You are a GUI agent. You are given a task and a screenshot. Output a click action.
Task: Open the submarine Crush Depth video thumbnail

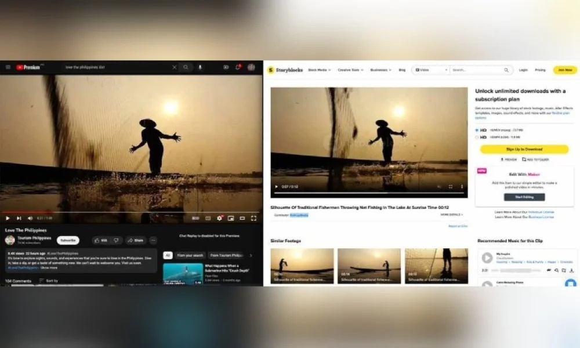point(183,274)
